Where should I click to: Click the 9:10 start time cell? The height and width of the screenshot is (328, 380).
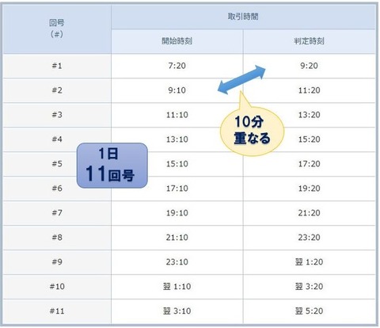pos(177,90)
